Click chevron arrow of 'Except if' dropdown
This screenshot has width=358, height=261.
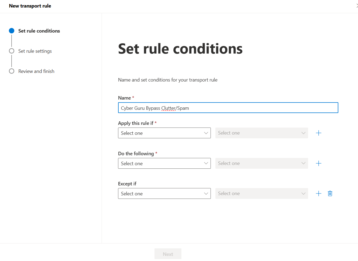[x=206, y=193]
